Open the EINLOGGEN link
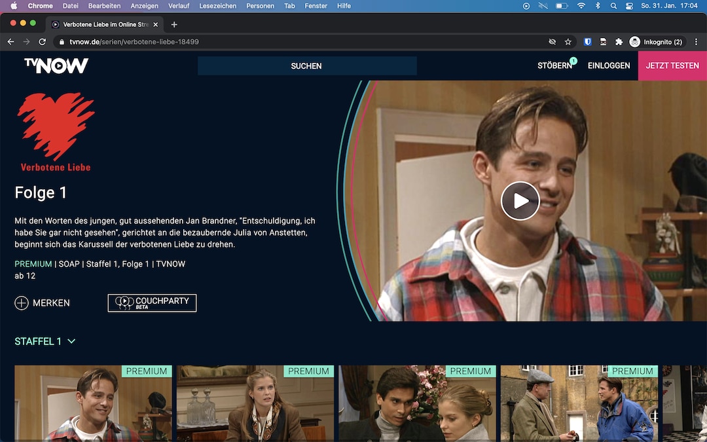This screenshot has height=442, width=707. point(608,65)
